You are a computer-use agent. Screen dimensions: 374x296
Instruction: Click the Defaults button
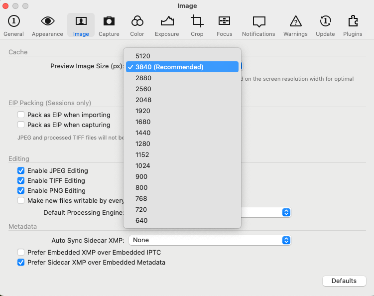pyautogui.click(x=344, y=281)
